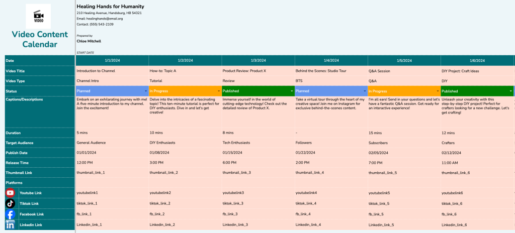Viewport: 515px width, 233px height.
Task: Click the video camera logo image
Action: 38,17
